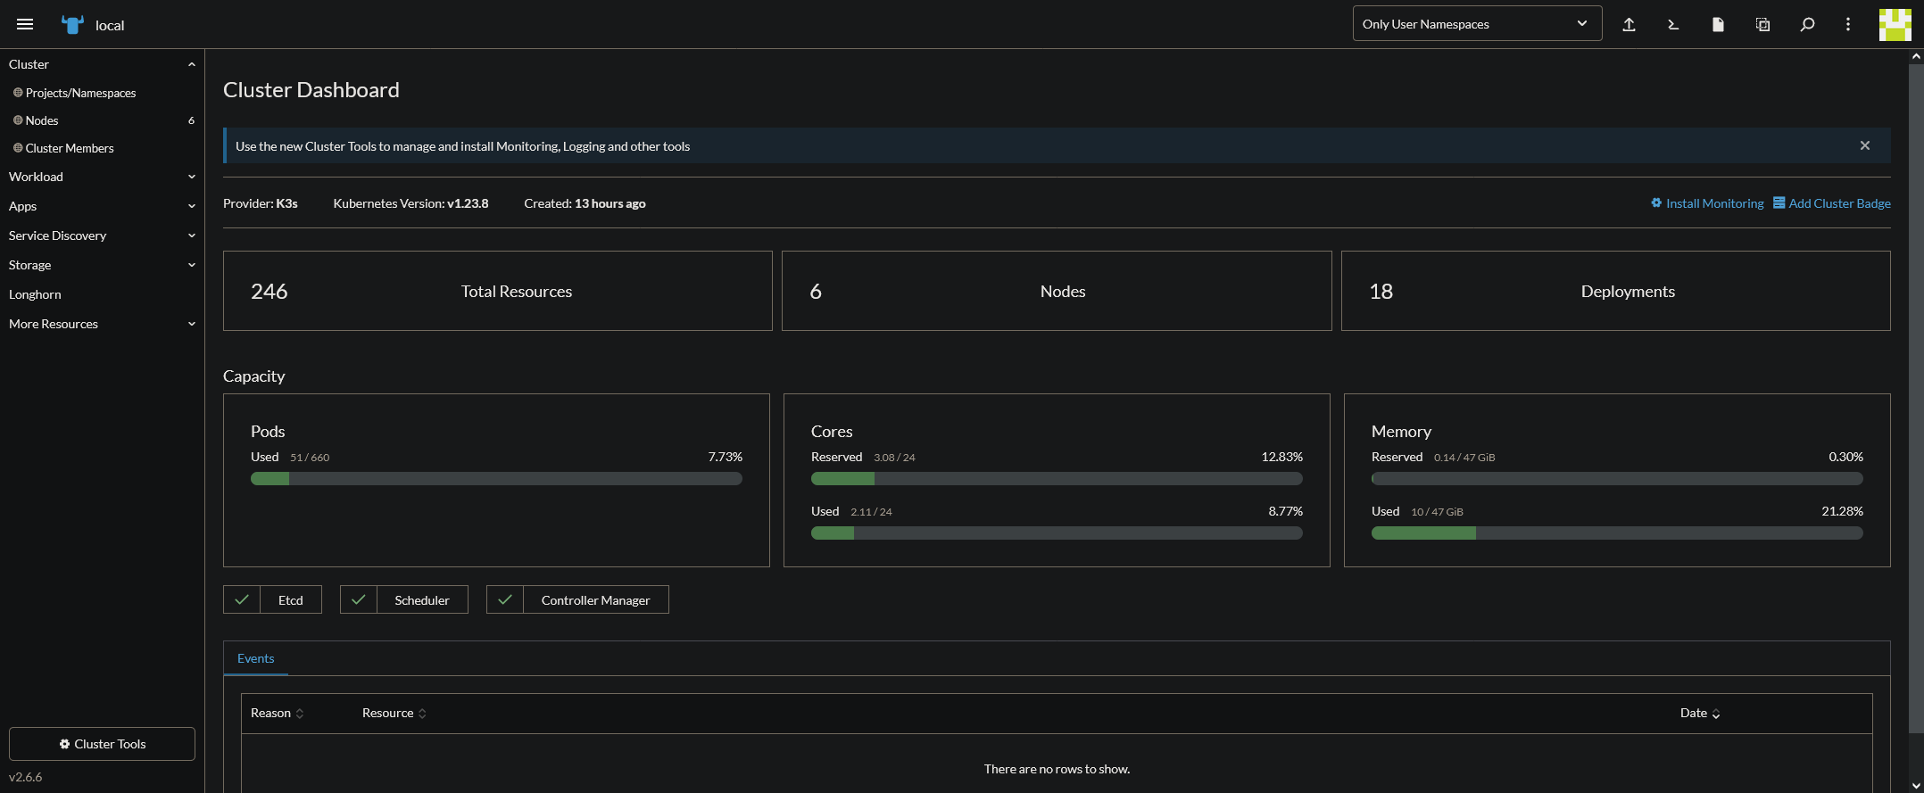Click the Scheduler status checkmark
This screenshot has width=1924, height=793.
pos(359,599)
